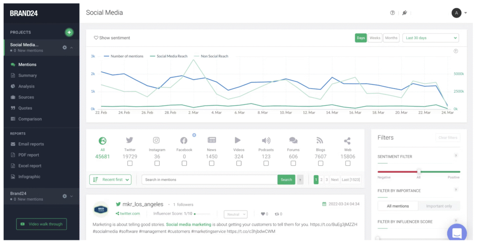Click the News source icon
Viewport: 477px width, 245px height.
[x=212, y=140]
